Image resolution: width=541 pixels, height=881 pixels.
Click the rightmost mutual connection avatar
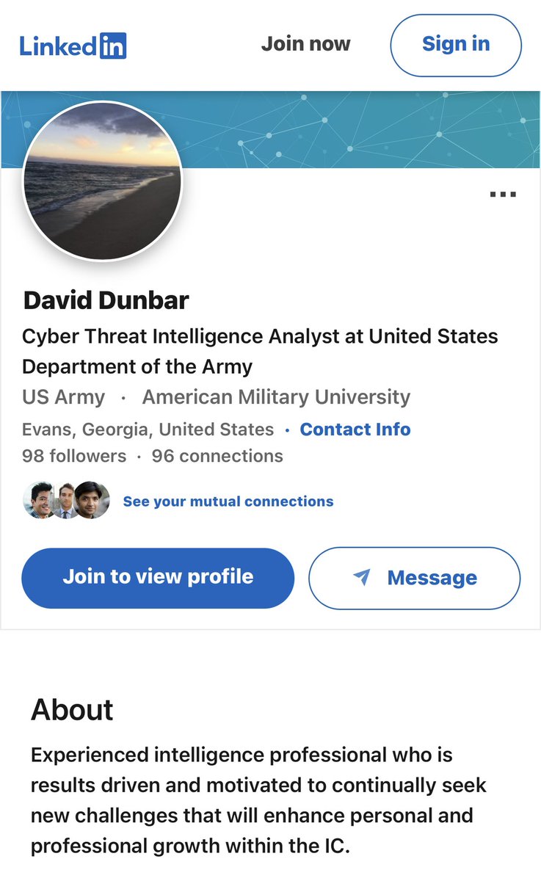coord(92,501)
